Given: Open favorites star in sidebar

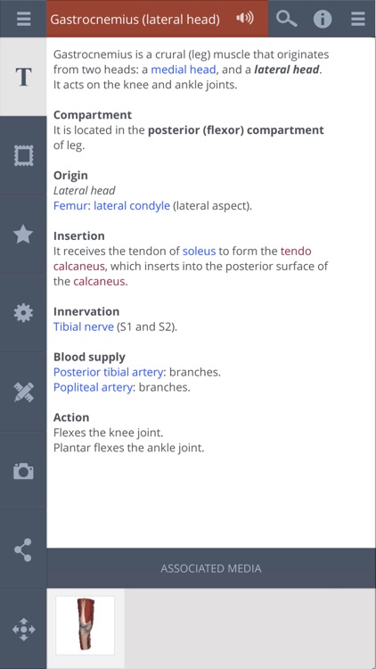Looking at the screenshot, I should tap(23, 235).
